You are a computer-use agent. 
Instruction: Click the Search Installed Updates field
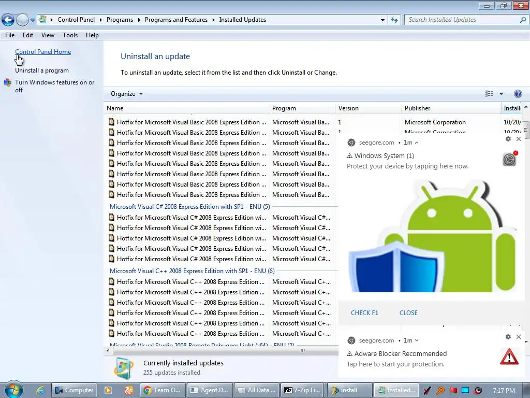[x=462, y=20]
